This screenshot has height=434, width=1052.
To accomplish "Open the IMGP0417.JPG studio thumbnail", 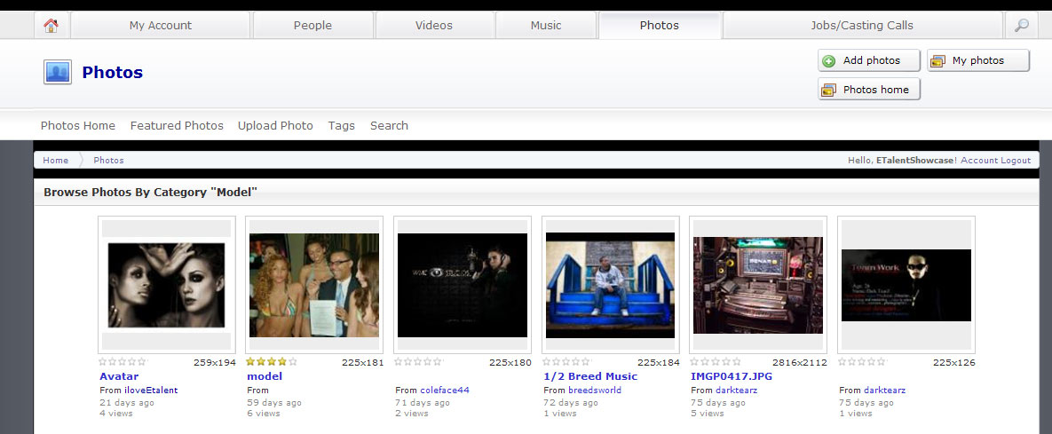I will pos(758,285).
